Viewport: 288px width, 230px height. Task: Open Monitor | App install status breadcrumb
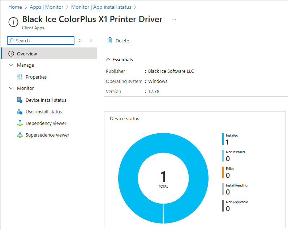(x=101, y=7)
